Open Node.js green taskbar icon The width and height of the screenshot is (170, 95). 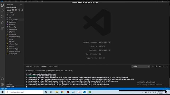(x=90, y=92)
